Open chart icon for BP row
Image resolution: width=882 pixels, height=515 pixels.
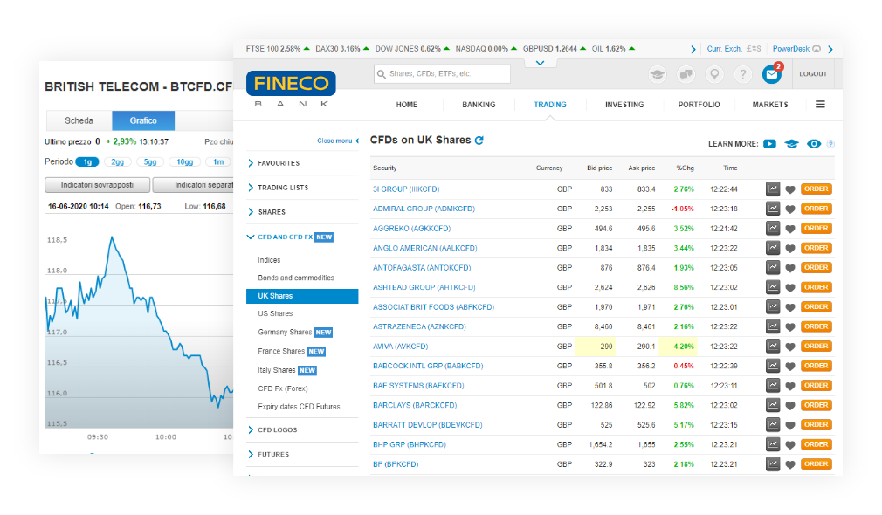[x=773, y=464]
